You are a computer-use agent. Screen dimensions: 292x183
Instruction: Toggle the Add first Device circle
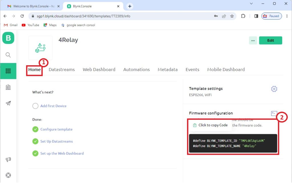point(35,106)
